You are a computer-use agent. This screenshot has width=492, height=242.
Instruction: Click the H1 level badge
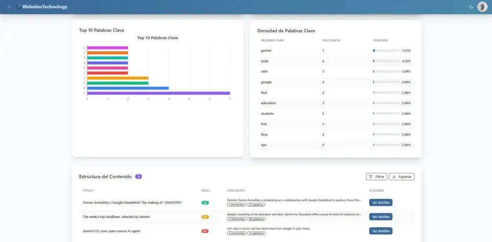click(x=205, y=231)
